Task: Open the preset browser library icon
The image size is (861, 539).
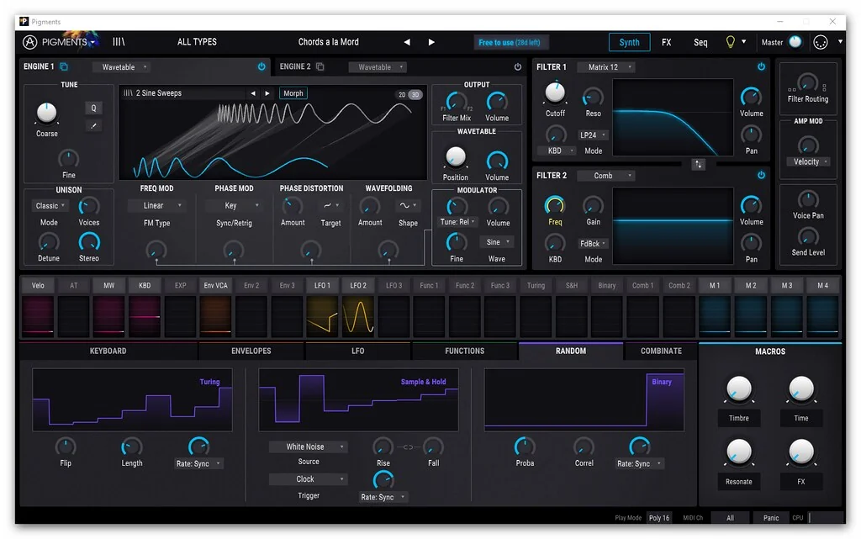Action: coord(119,42)
